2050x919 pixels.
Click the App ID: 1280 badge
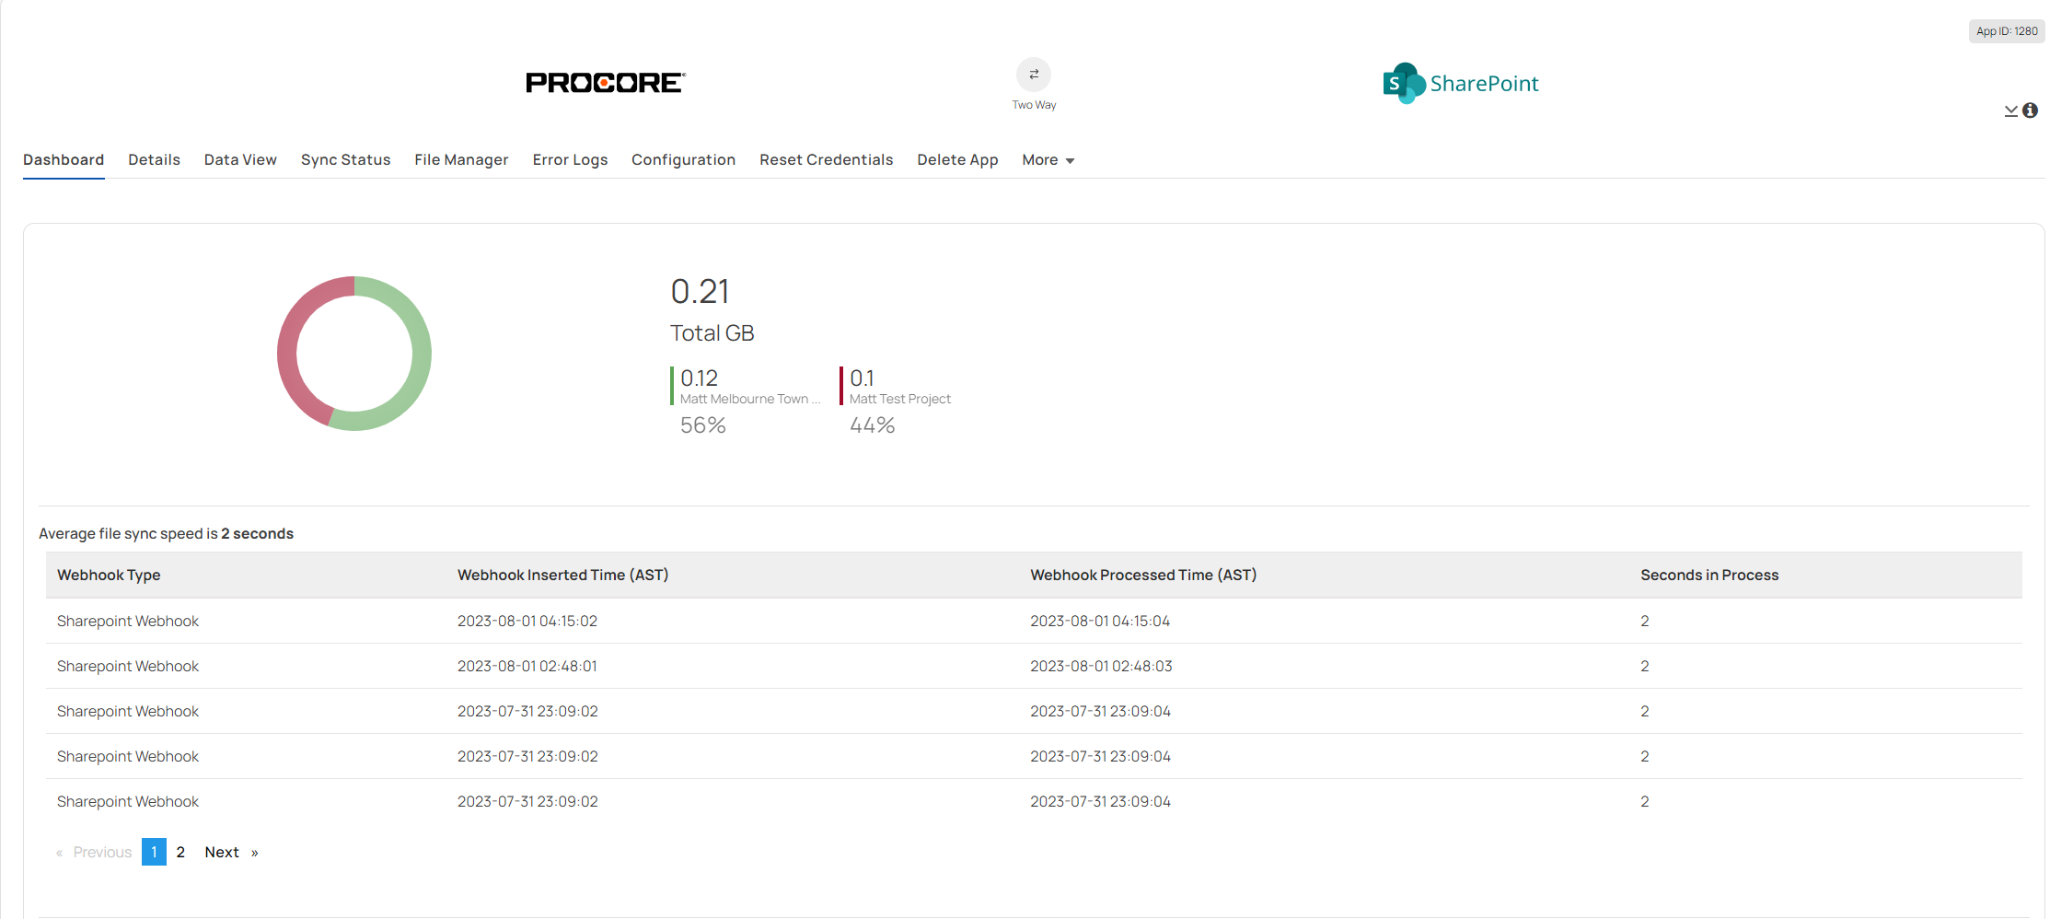click(2007, 31)
